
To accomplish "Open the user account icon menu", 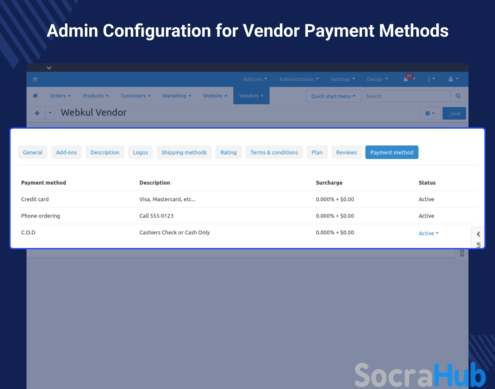I will 453,79.
